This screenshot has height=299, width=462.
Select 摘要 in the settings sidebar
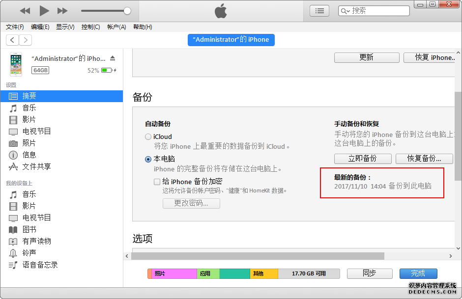61,96
